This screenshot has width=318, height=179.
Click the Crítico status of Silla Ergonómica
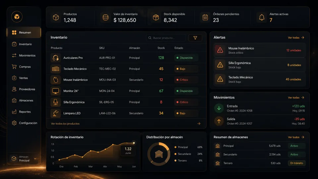186,102
